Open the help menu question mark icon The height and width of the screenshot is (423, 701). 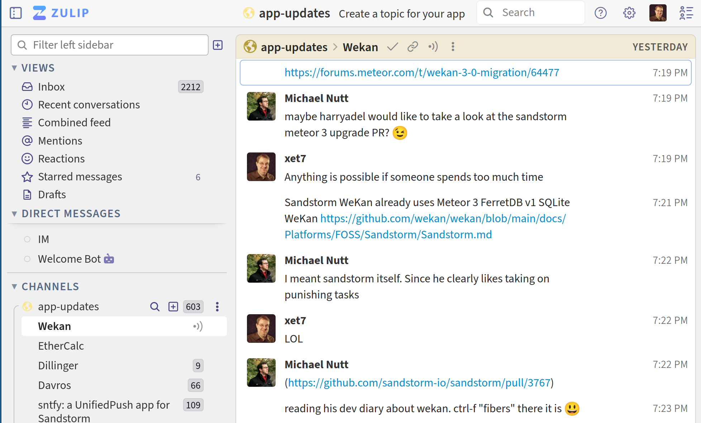pyautogui.click(x=601, y=13)
